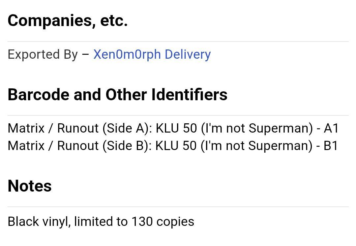Click KLU 50 in the Side A line
356x246 pixels.
[176, 128]
